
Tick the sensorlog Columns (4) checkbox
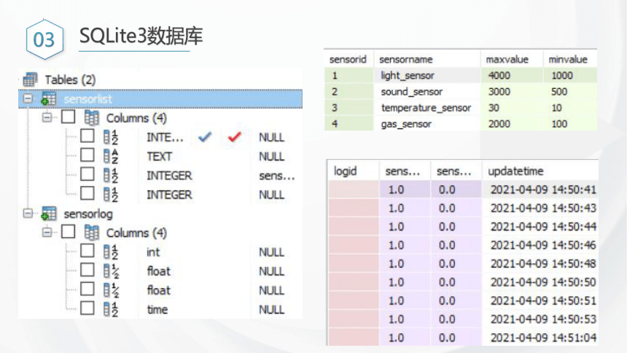coord(68,231)
